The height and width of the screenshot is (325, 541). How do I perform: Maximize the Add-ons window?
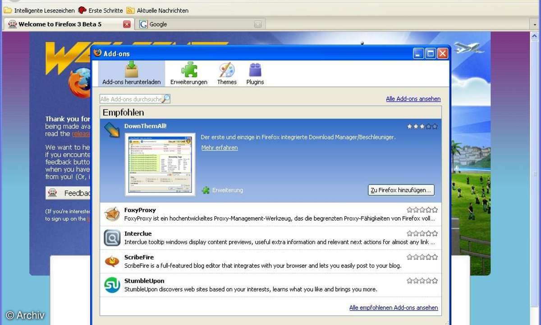tap(431, 54)
